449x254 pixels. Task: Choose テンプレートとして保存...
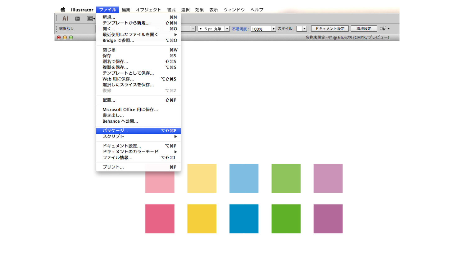point(138,73)
